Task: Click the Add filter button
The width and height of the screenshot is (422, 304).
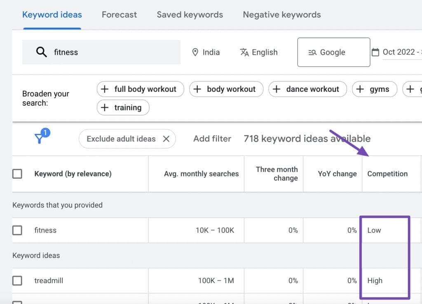Action: point(212,139)
